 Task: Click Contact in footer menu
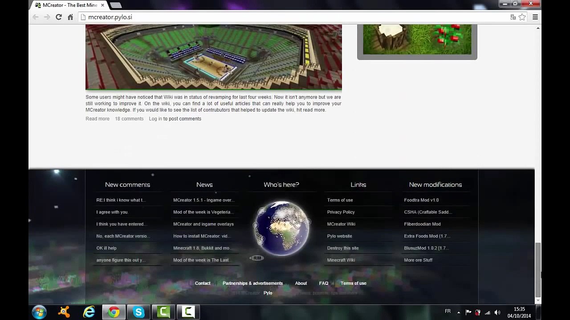(x=203, y=283)
